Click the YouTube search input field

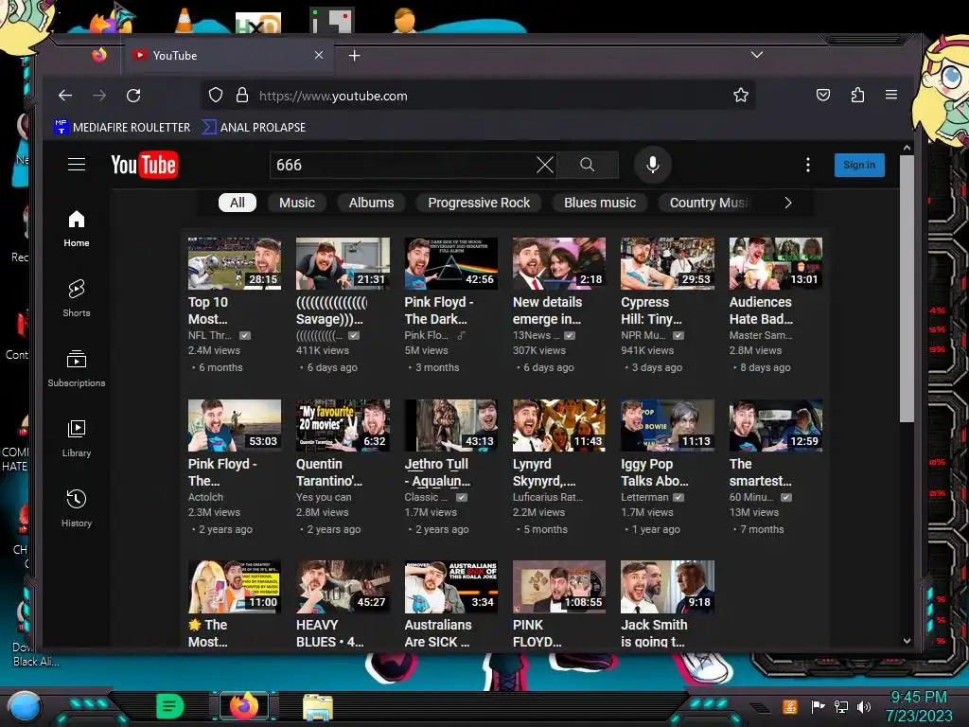point(403,165)
